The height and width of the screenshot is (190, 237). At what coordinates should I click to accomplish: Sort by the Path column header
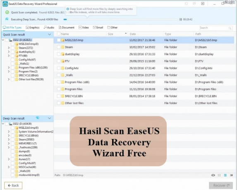click(x=198, y=34)
